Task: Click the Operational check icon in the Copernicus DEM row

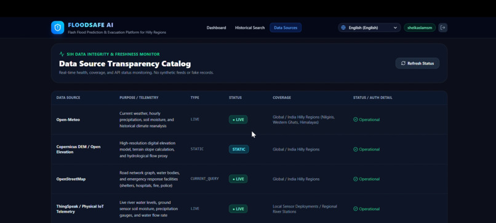Action: [x=355, y=149]
